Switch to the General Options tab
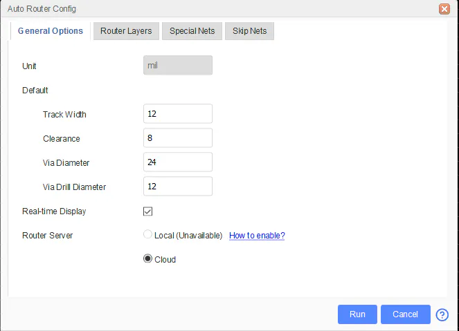459x331 pixels. point(51,31)
